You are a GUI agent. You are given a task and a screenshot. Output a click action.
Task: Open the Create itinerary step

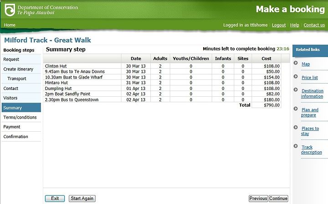(x=21, y=69)
